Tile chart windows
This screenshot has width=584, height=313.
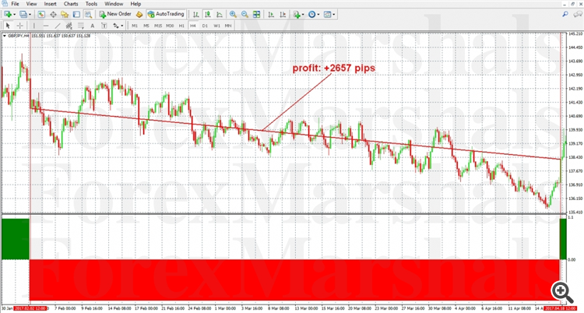(257, 15)
